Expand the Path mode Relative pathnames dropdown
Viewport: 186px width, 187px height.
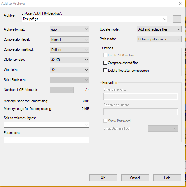pos(159,39)
